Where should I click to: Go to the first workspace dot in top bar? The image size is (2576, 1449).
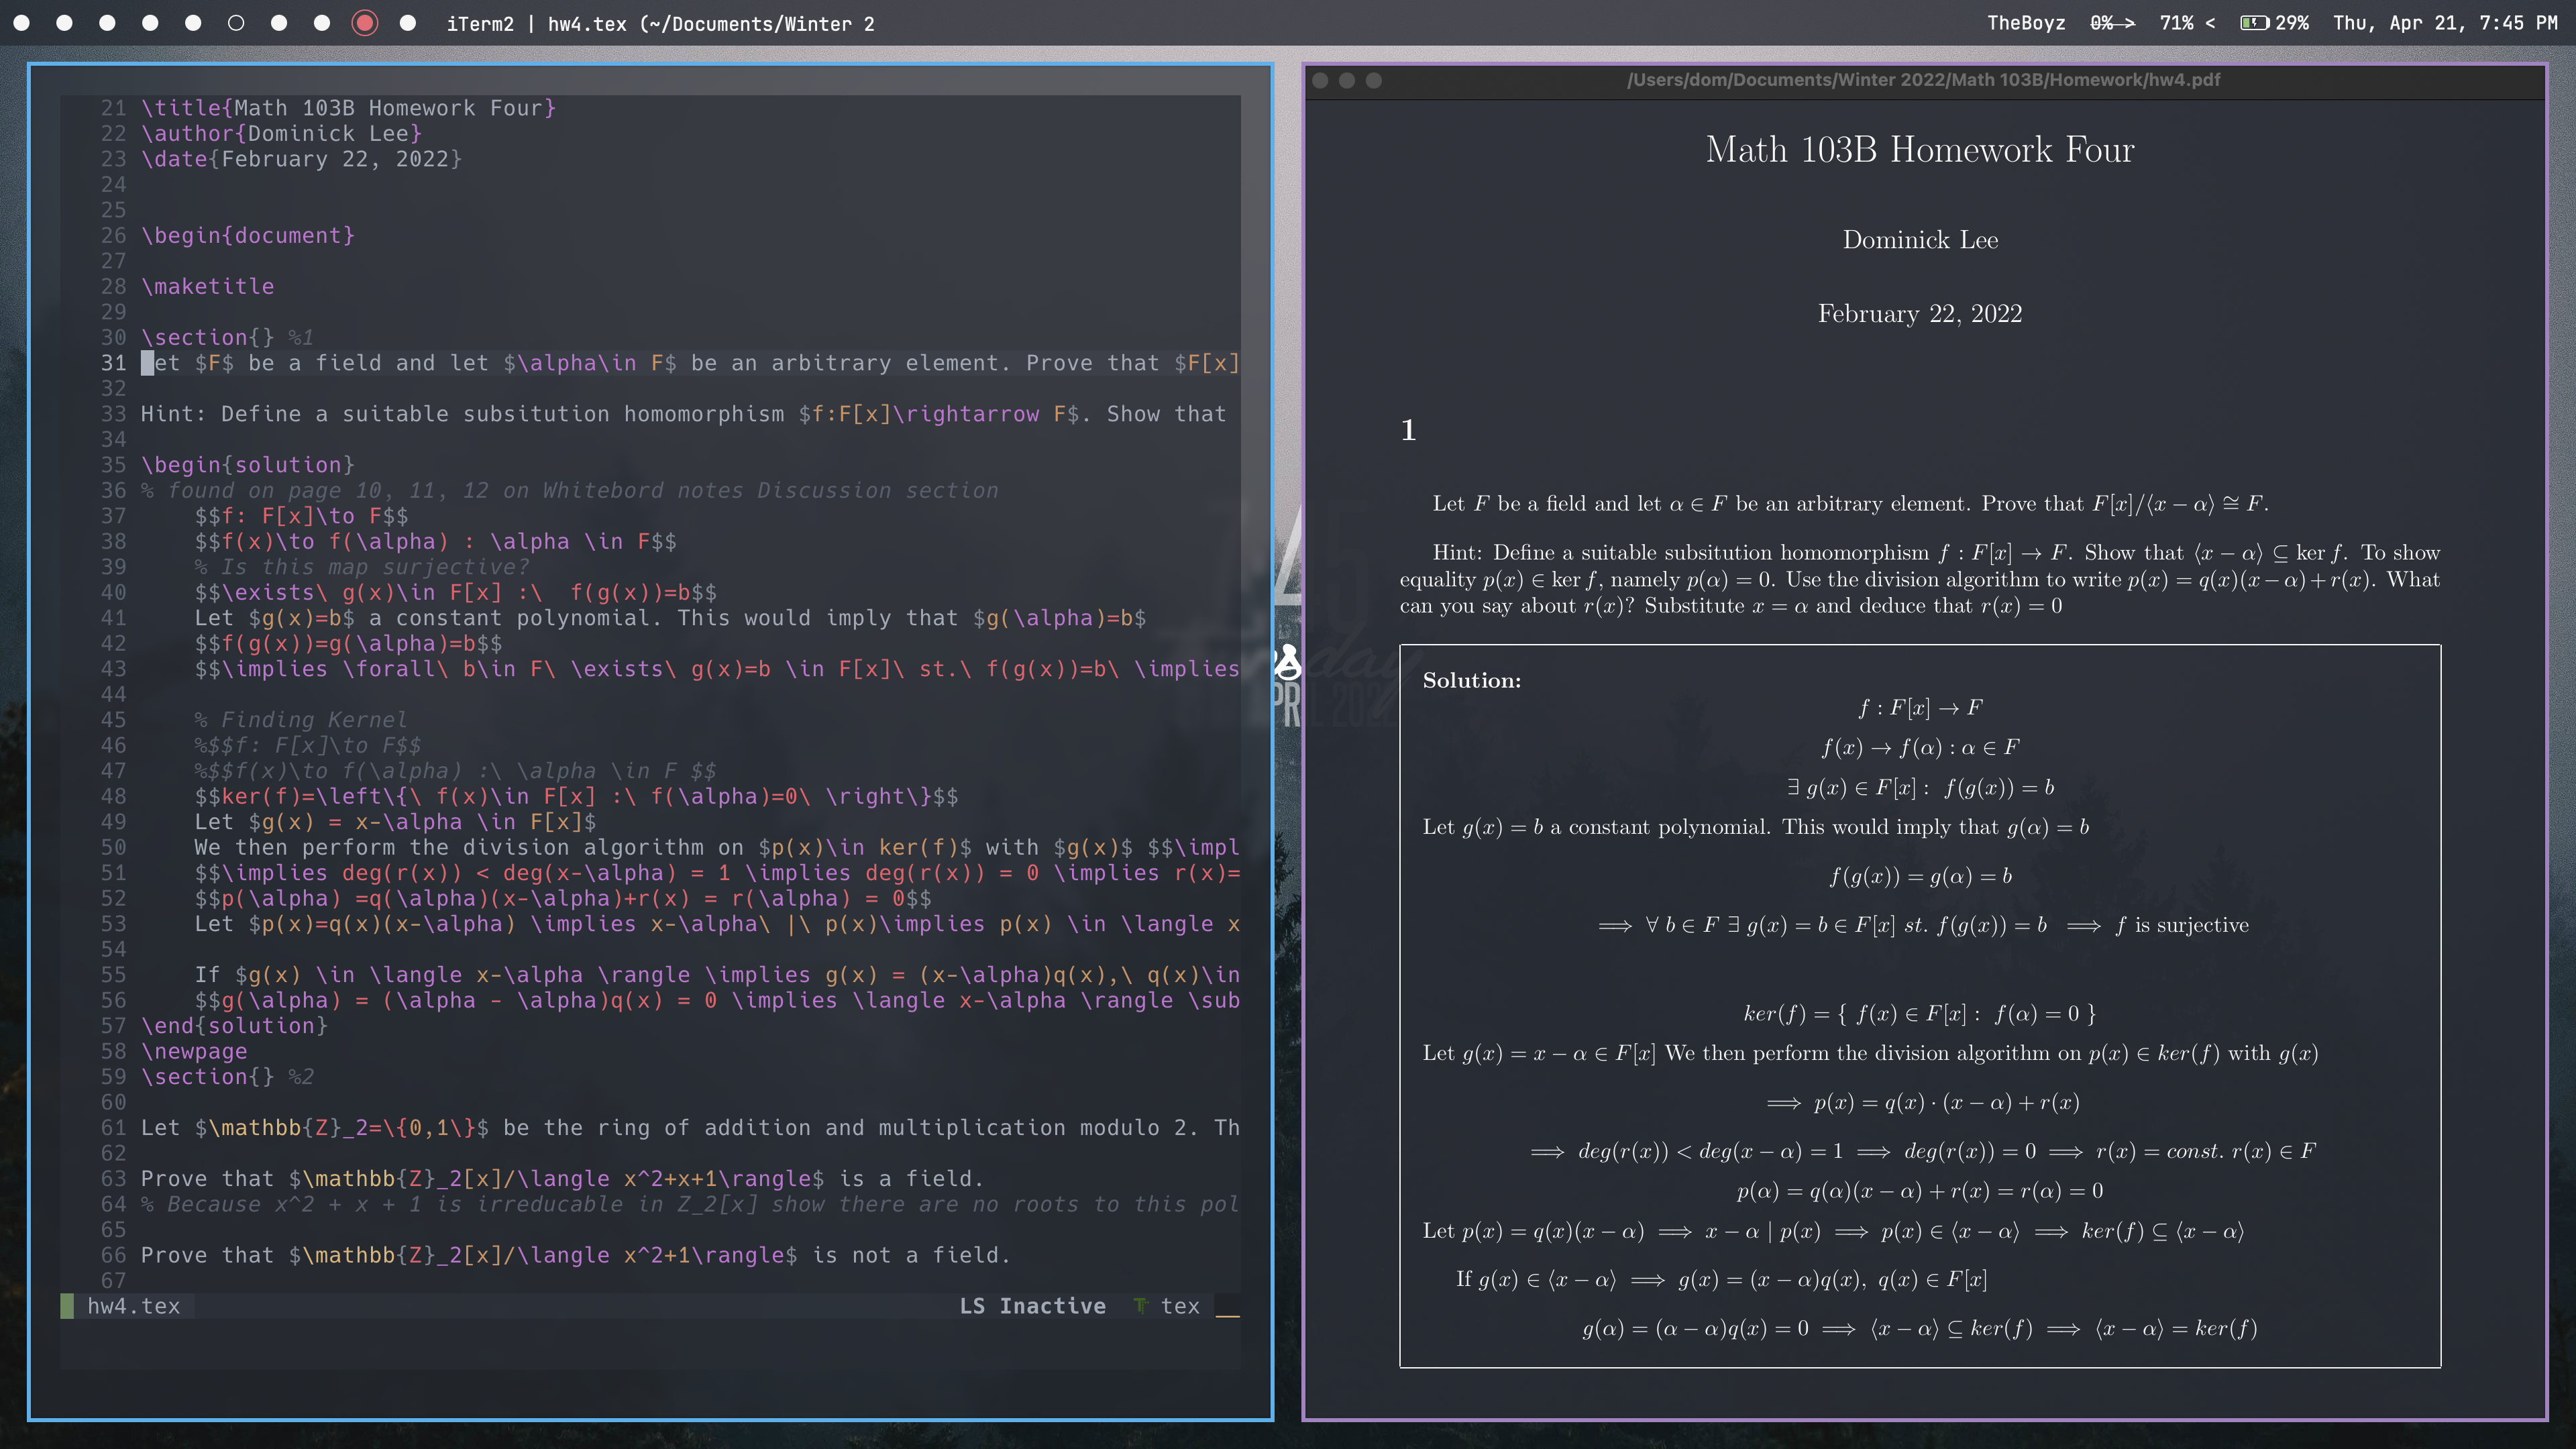[x=21, y=23]
